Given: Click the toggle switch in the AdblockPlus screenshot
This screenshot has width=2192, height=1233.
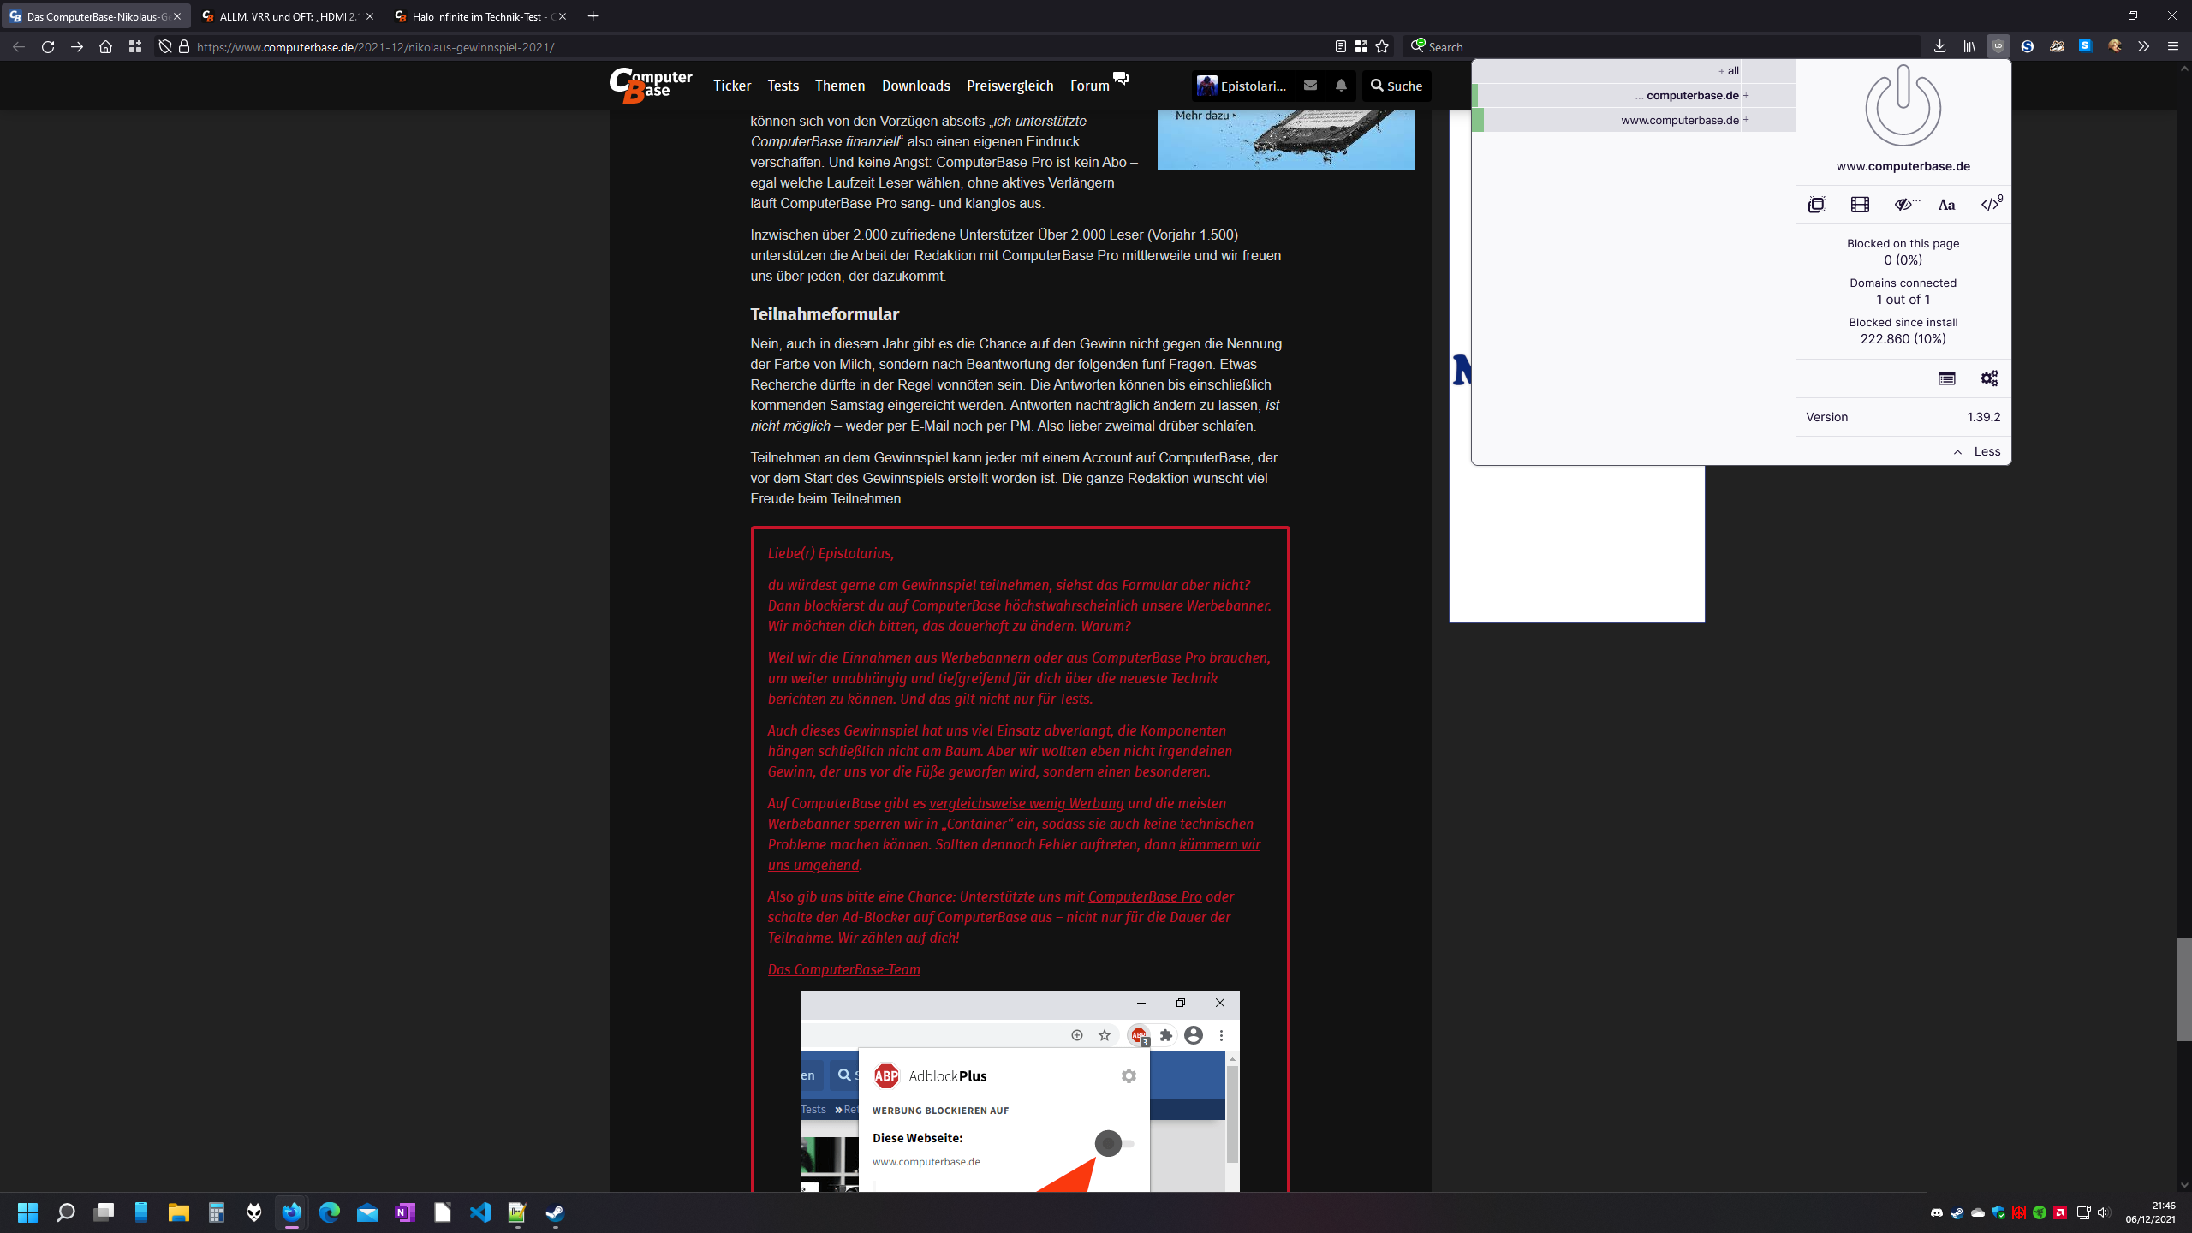Looking at the screenshot, I should pos(1110,1145).
